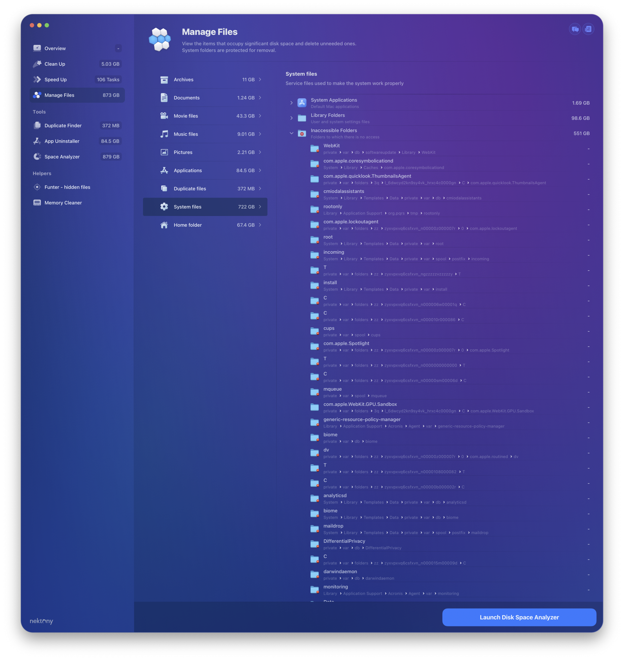Screen dimensions: 624x660
Task: Switch to the Clean Up section
Action: tap(77, 64)
